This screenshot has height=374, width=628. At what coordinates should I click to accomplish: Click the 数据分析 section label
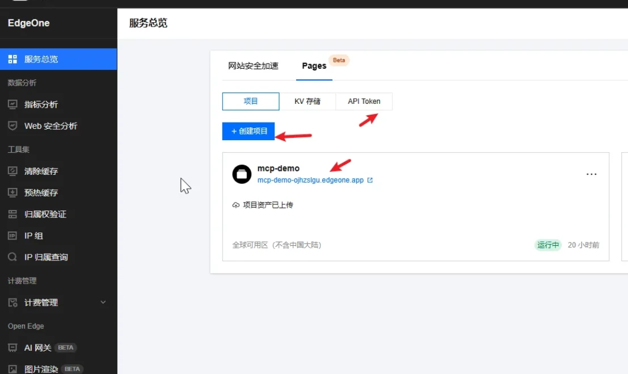[x=22, y=83]
